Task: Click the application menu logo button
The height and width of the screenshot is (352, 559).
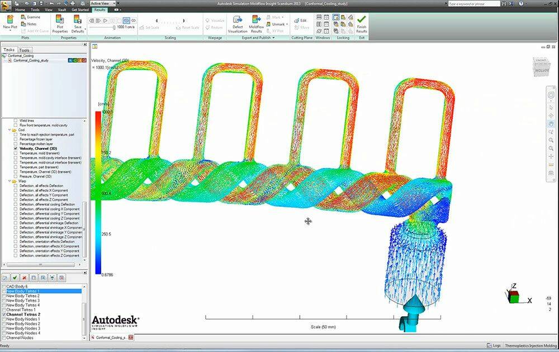Action: click(x=6, y=5)
